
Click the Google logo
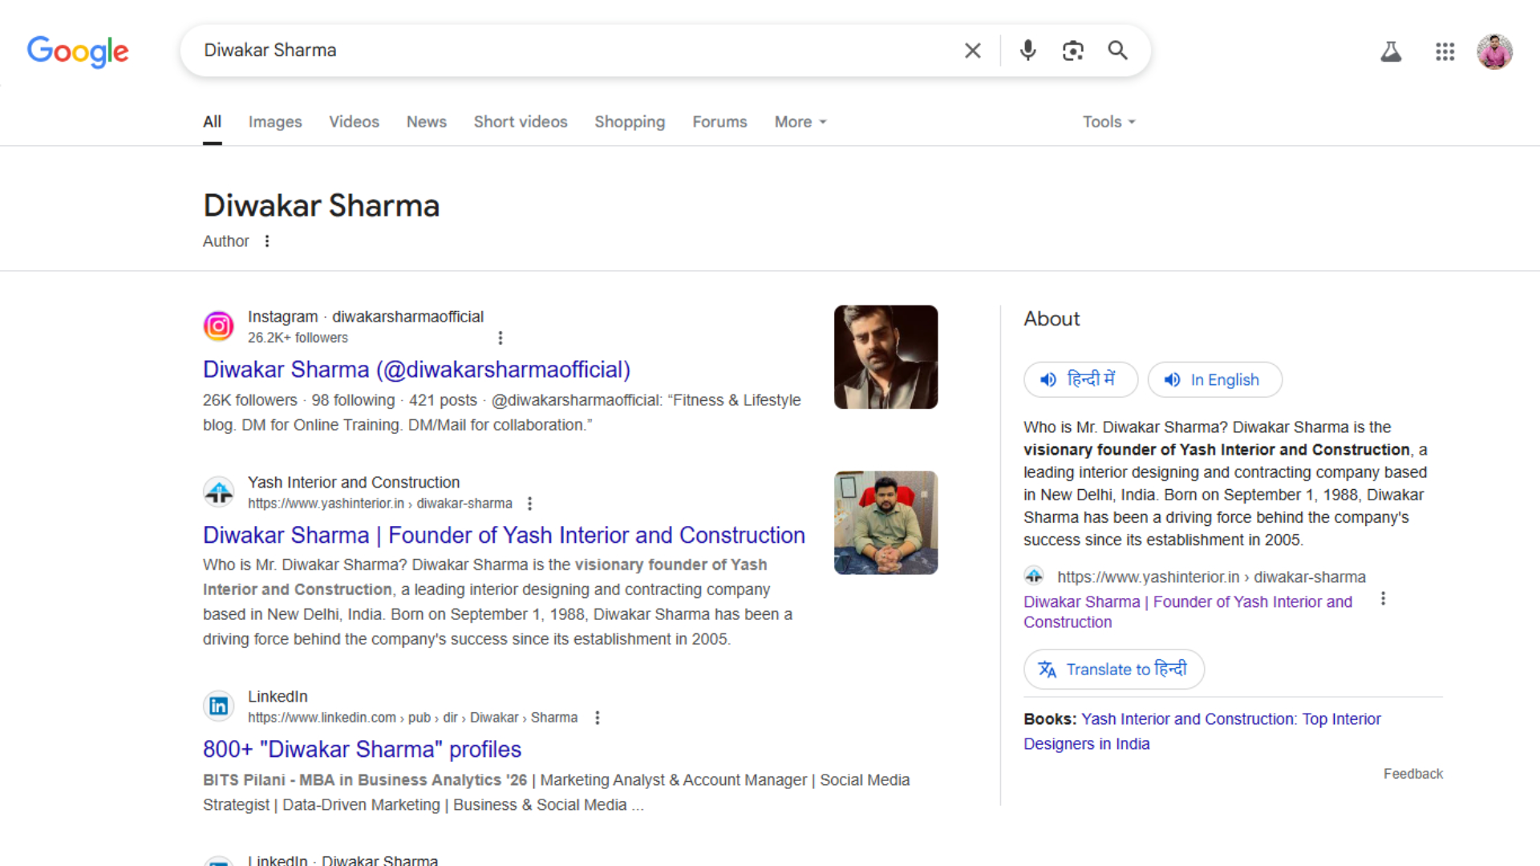coord(78,51)
